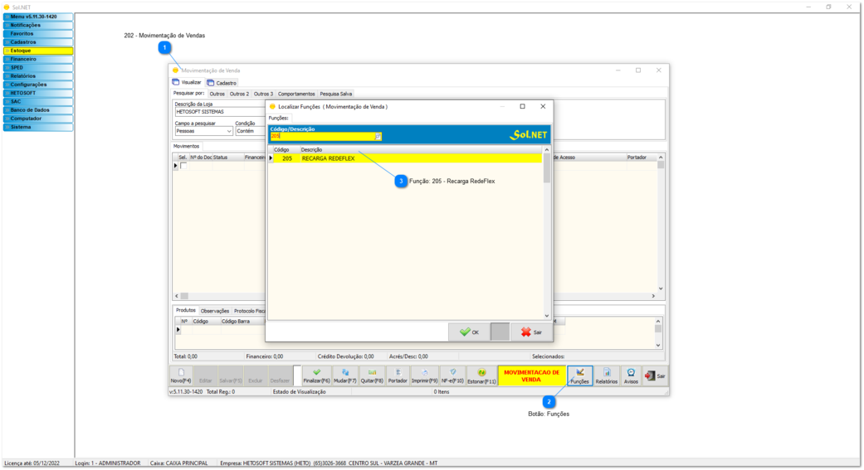
Task: Switch to the Outros 2 tab
Action: (239, 94)
